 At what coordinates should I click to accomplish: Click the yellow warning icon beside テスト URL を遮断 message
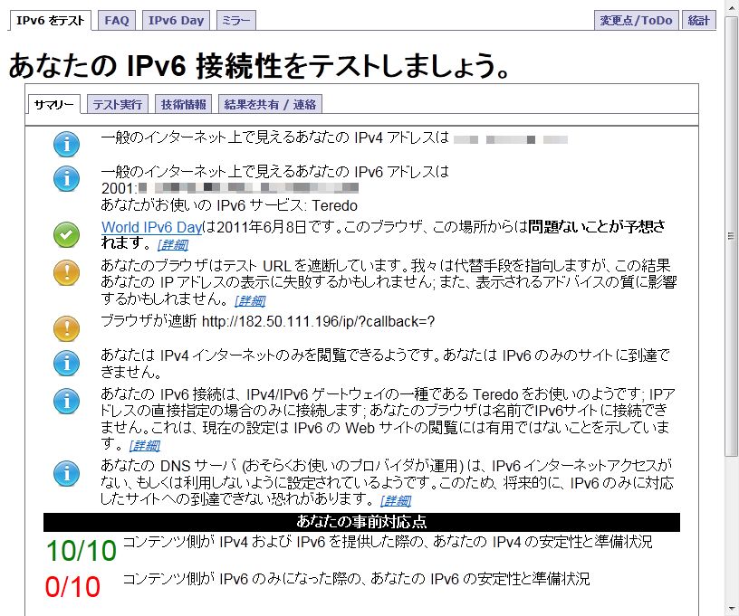66,272
